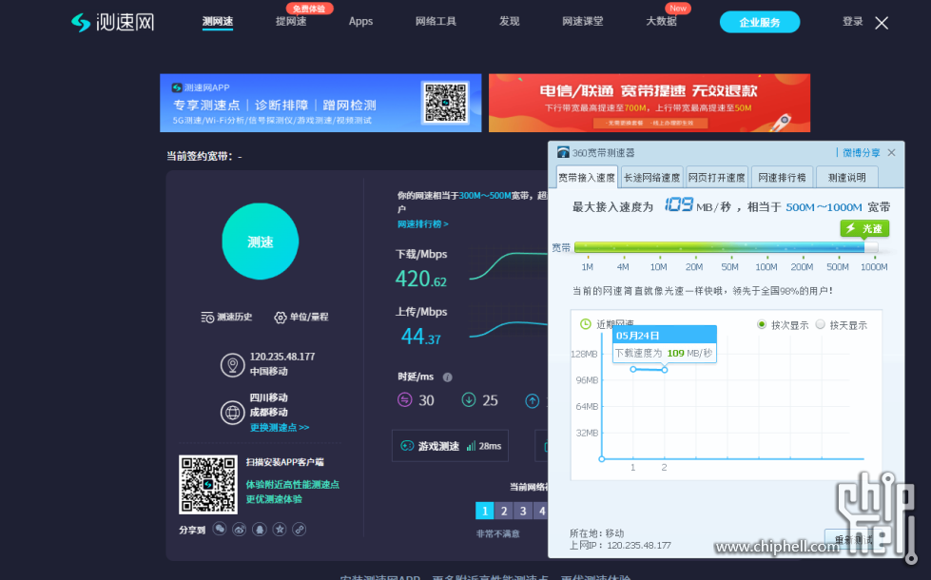Click the 测速网 logo icon

pos(81,23)
